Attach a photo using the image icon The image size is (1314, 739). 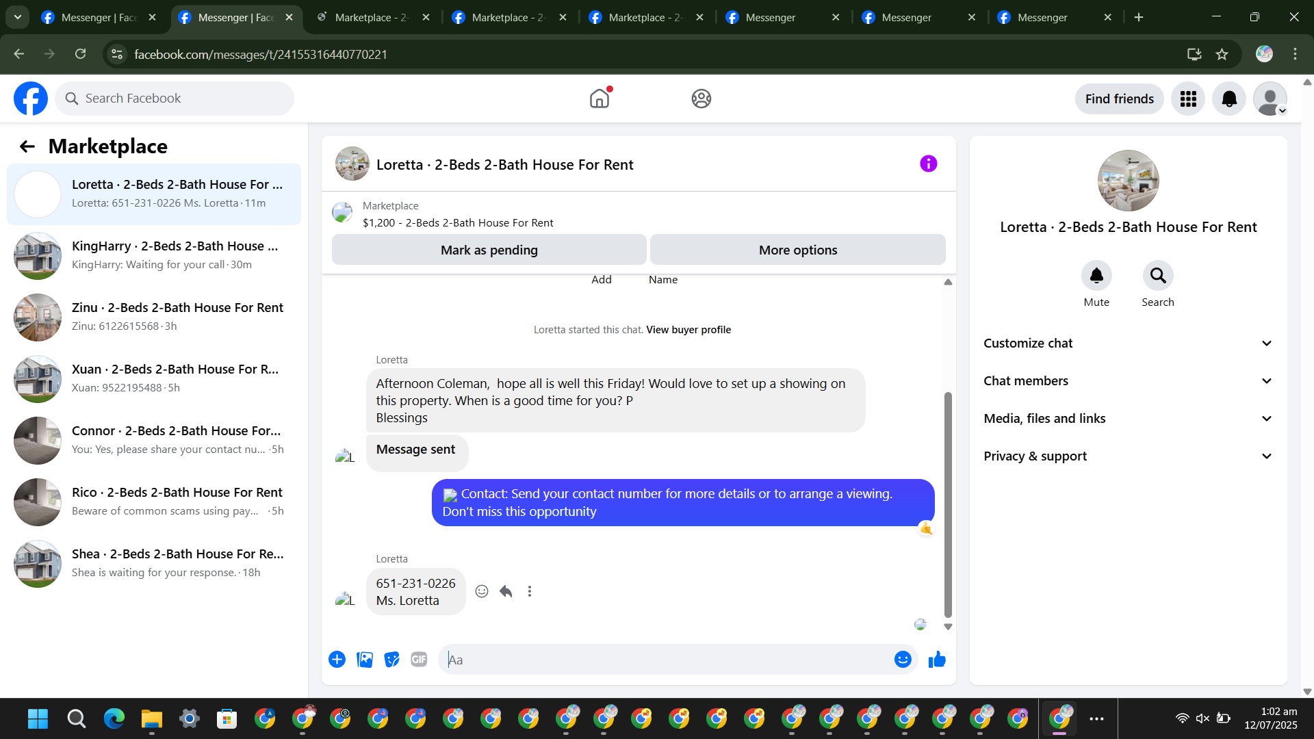coord(365,660)
